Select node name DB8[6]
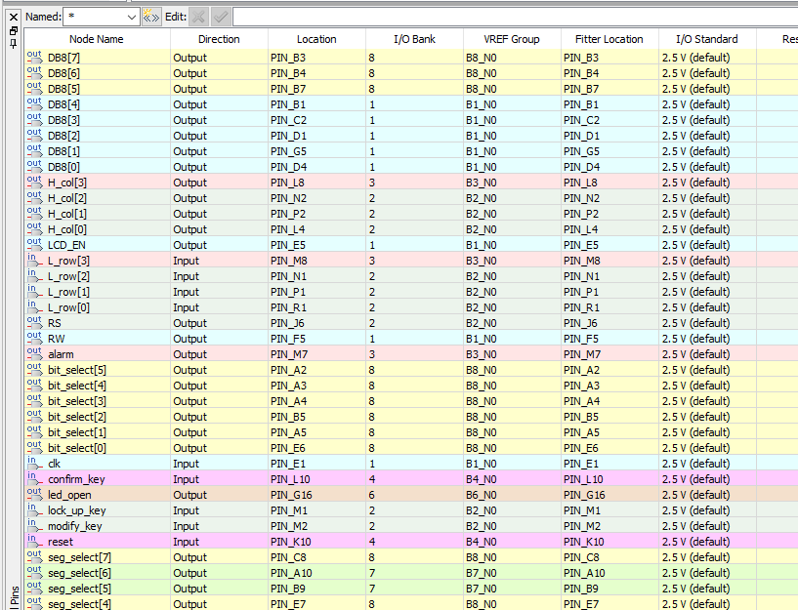This screenshot has width=798, height=610. coord(63,73)
